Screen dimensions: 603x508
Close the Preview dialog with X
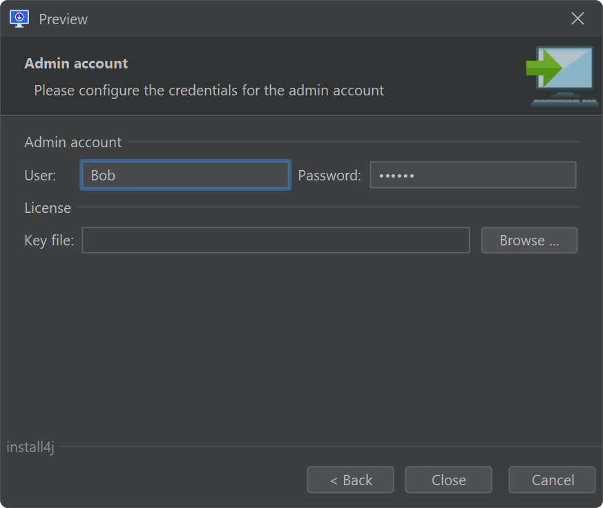click(577, 18)
